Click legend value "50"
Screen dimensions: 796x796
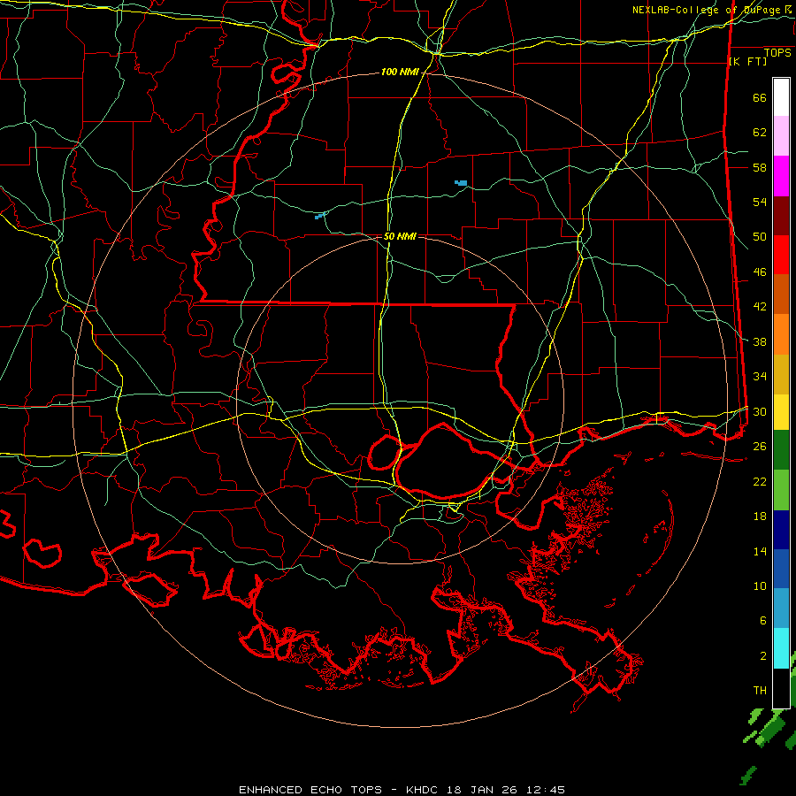[x=760, y=236]
